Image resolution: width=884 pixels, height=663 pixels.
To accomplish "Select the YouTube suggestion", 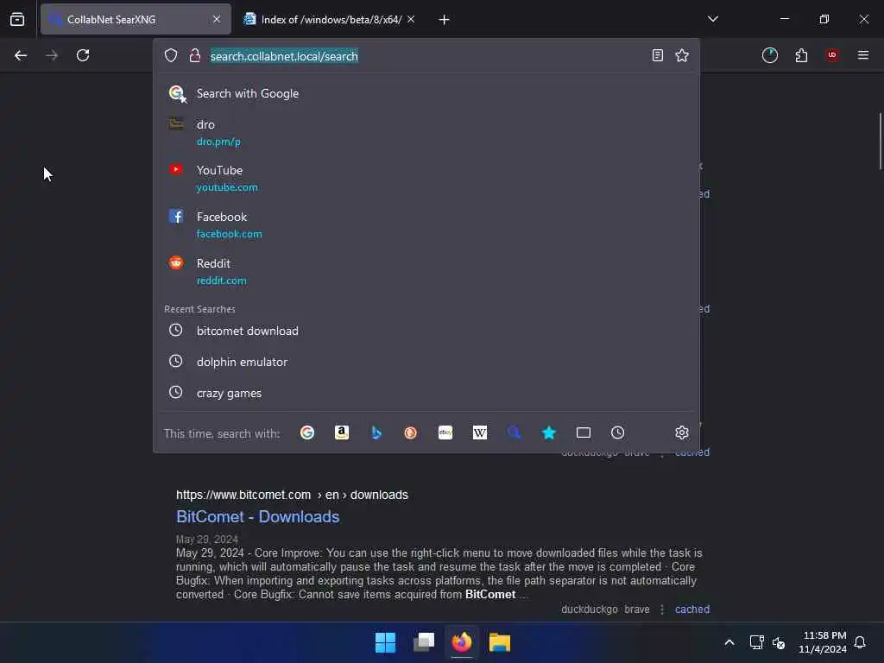I will click(x=426, y=178).
